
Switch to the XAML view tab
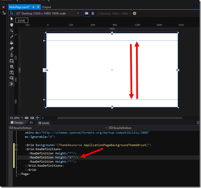click(44, 123)
